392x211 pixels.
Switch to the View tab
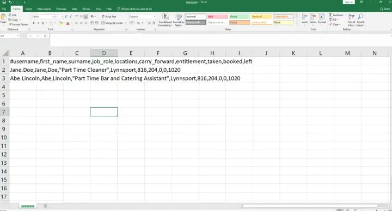click(x=98, y=9)
